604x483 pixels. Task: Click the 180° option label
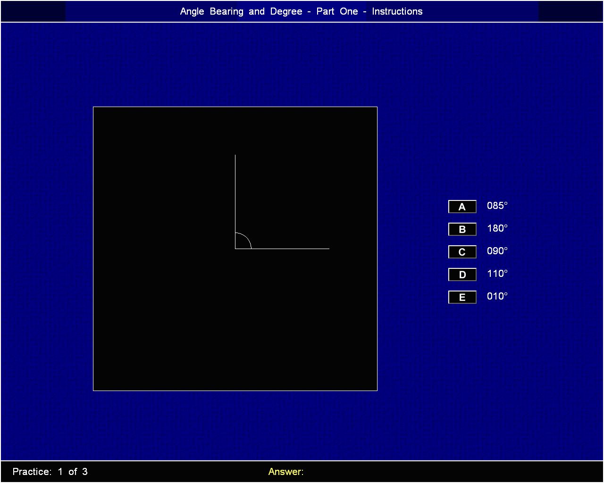pos(497,228)
